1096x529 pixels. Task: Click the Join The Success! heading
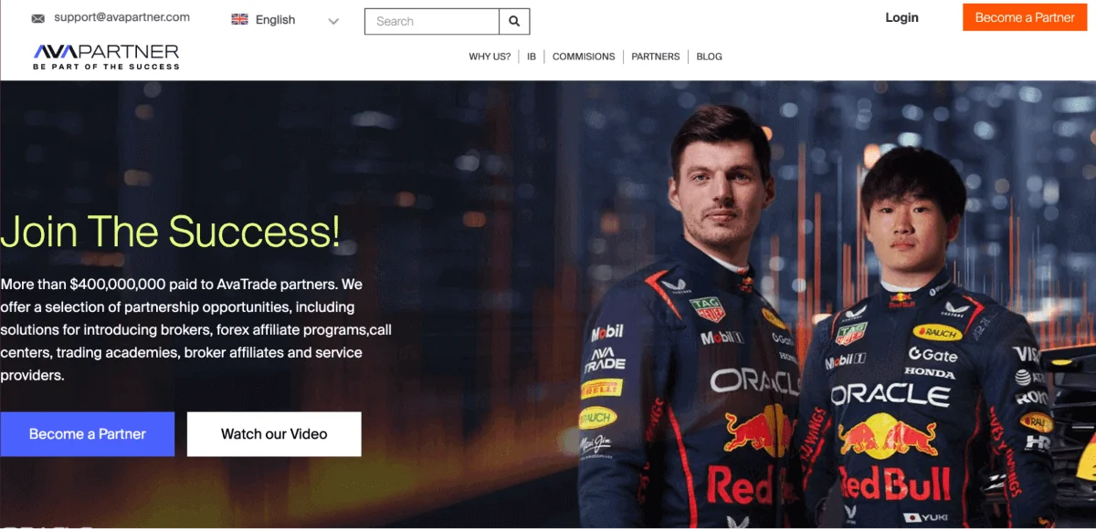click(x=170, y=231)
